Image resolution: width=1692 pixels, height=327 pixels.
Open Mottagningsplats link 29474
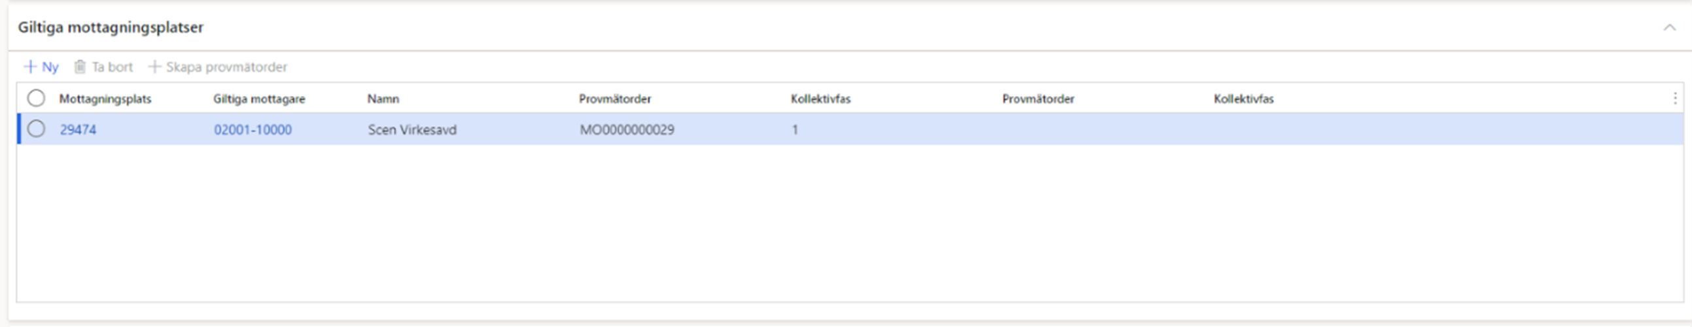click(x=78, y=130)
